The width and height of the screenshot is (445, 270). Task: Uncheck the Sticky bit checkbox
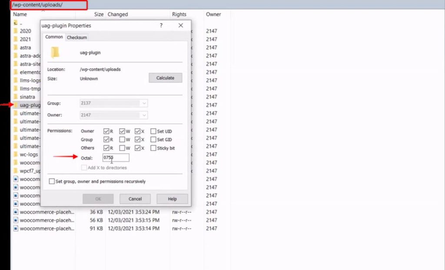tap(153, 148)
